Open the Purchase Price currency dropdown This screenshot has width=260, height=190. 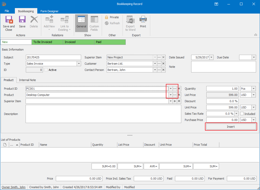coord(253,120)
